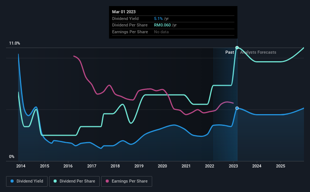Click the teal Dividend Per Share legend dot
The image size is (310, 192).
(55, 181)
